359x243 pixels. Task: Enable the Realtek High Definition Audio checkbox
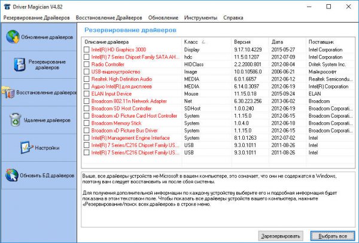pyautogui.click(x=87, y=79)
